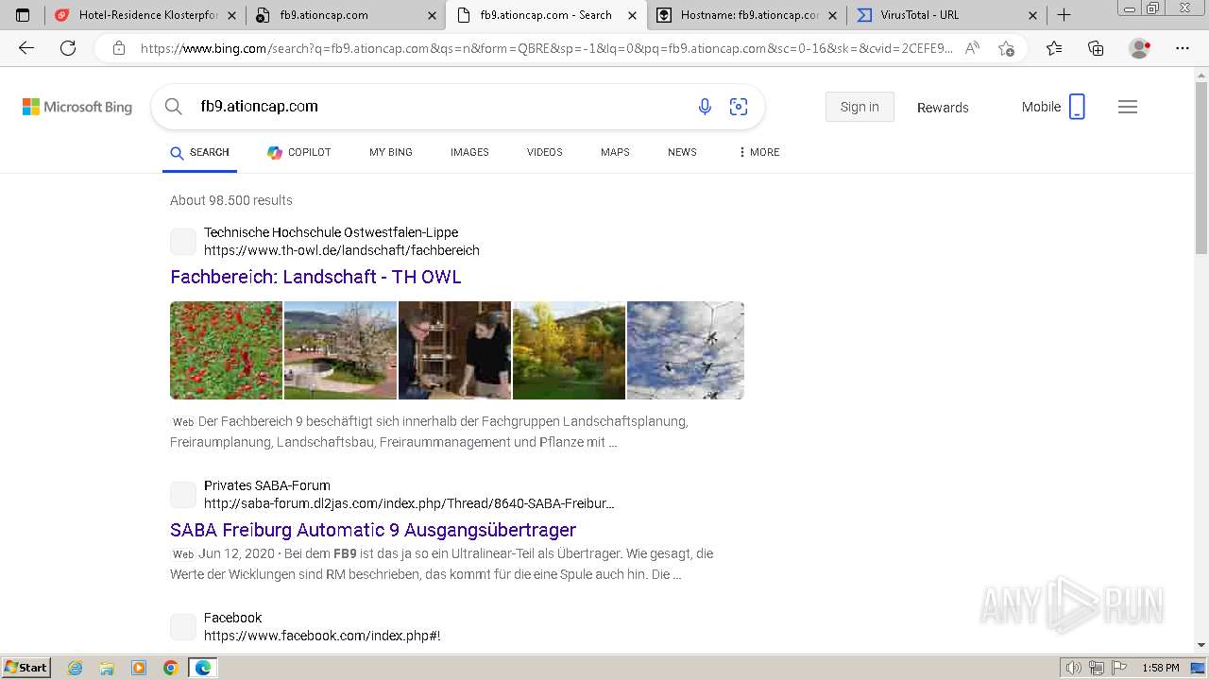Open the two people working thumbnail
The width and height of the screenshot is (1209, 680).
point(454,350)
